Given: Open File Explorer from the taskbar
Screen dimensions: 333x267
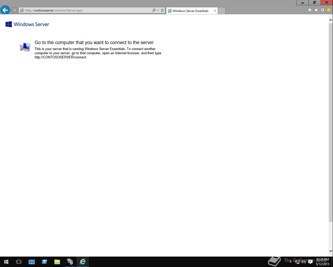Looking at the screenshot, I should pyautogui.click(x=57, y=262).
